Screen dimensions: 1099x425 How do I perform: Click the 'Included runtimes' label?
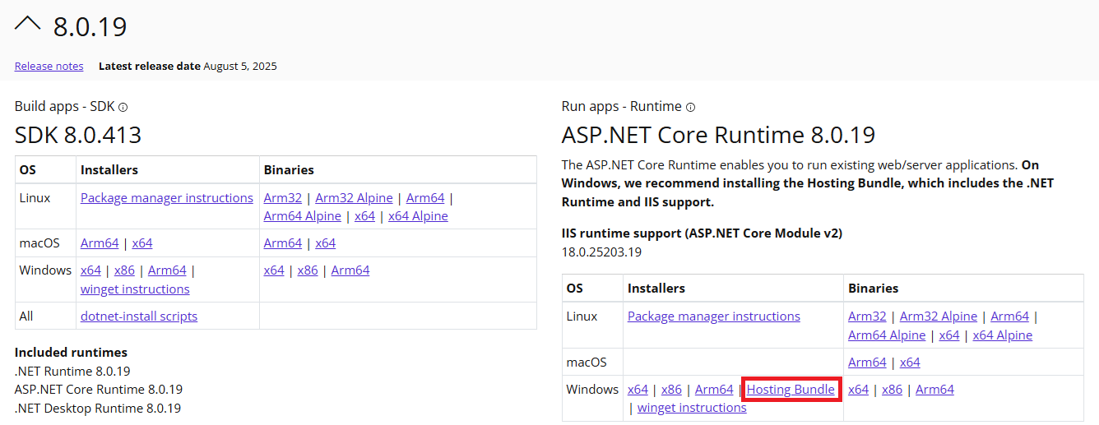(71, 353)
